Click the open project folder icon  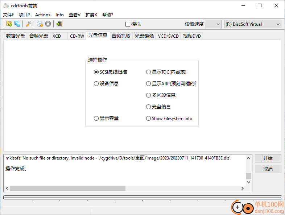(9, 24)
